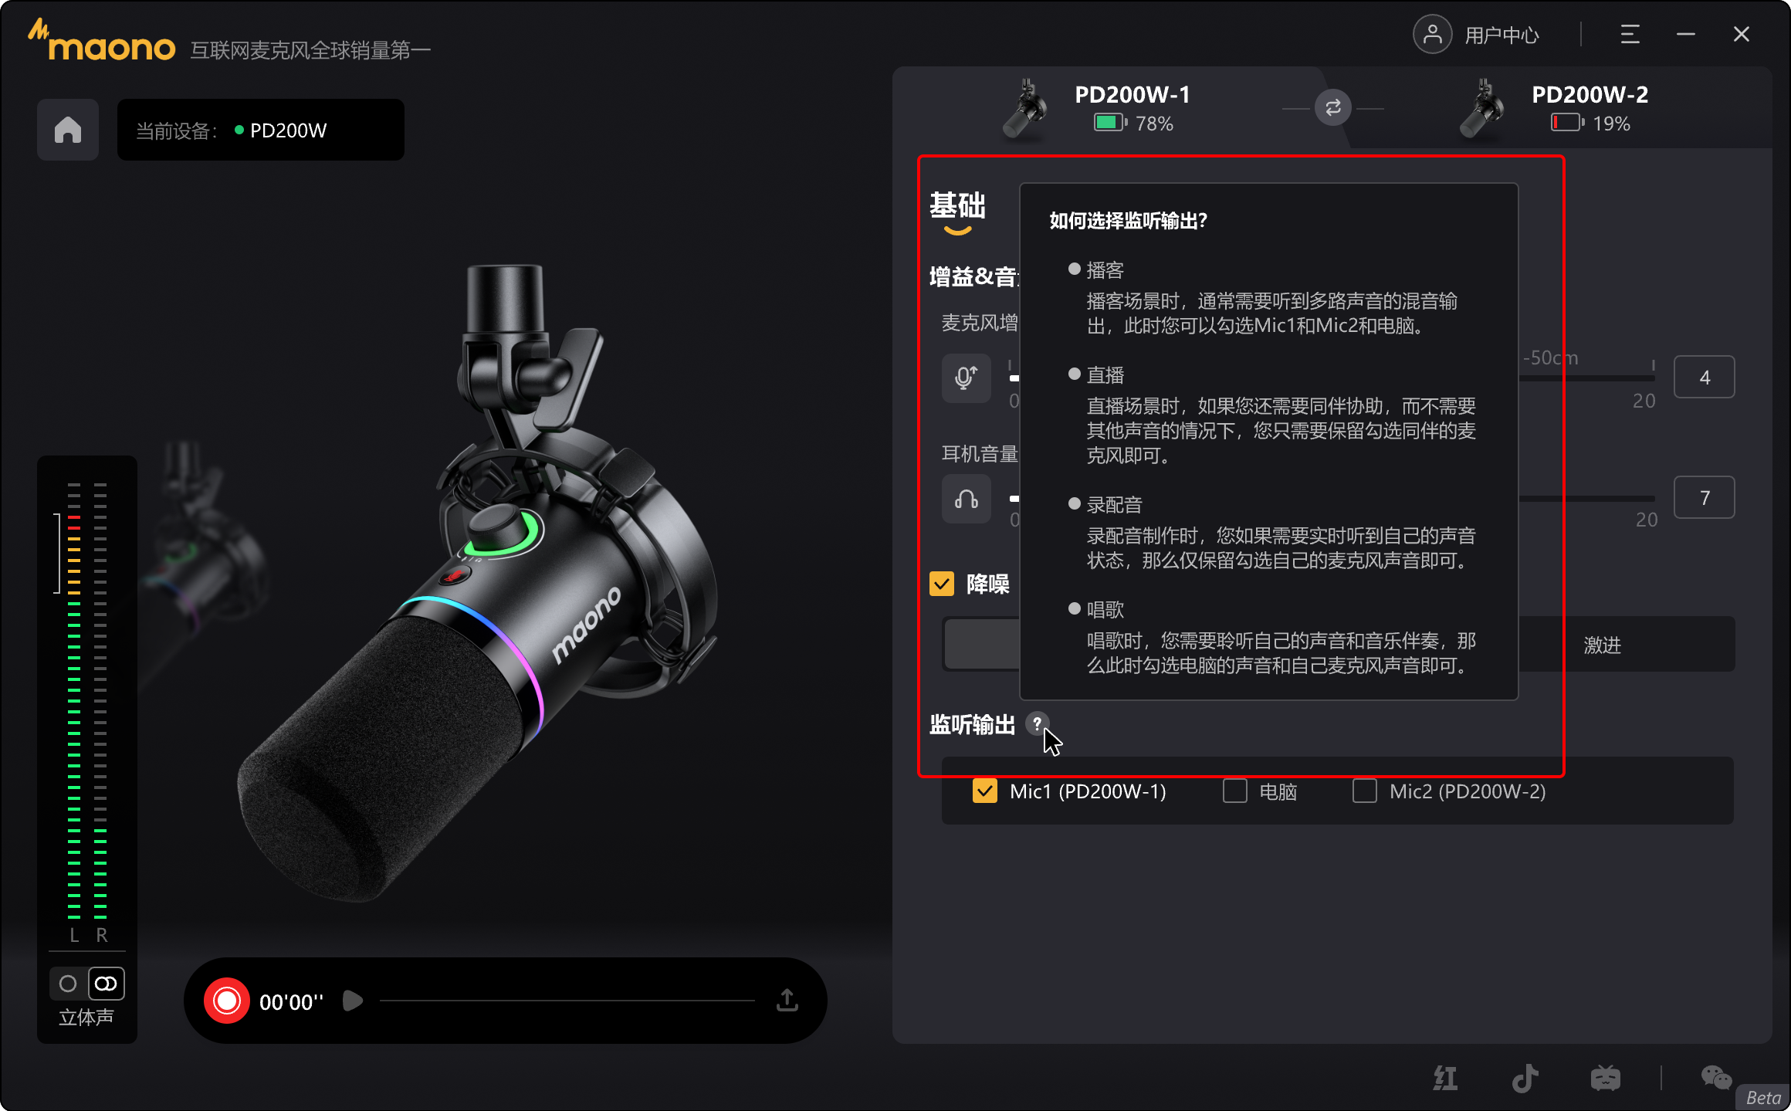Click the PD200W-1 microphone thumbnail
The image size is (1791, 1111).
click(x=1026, y=109)
